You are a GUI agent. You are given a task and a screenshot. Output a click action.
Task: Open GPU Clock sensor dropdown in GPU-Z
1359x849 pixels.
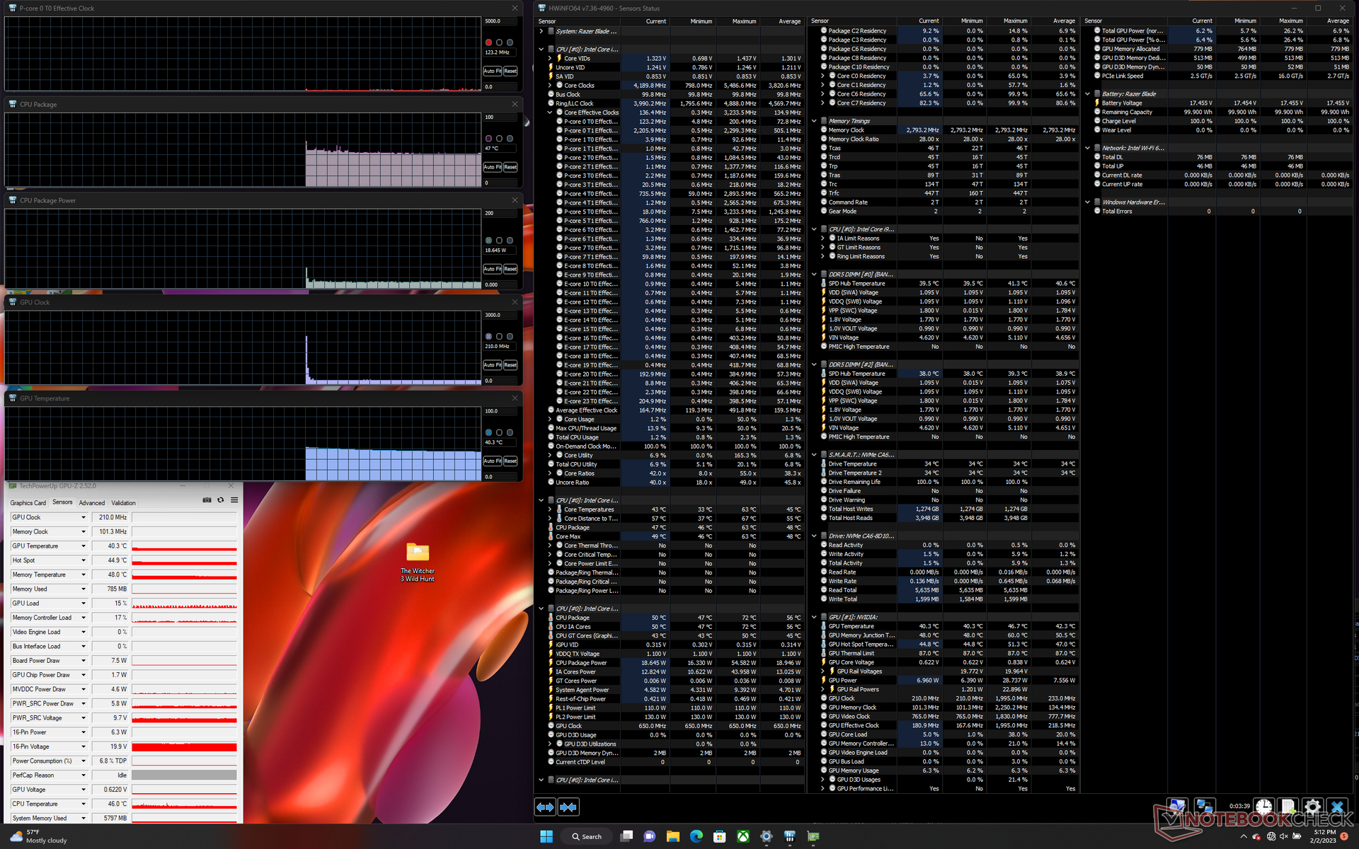(83, 518)
